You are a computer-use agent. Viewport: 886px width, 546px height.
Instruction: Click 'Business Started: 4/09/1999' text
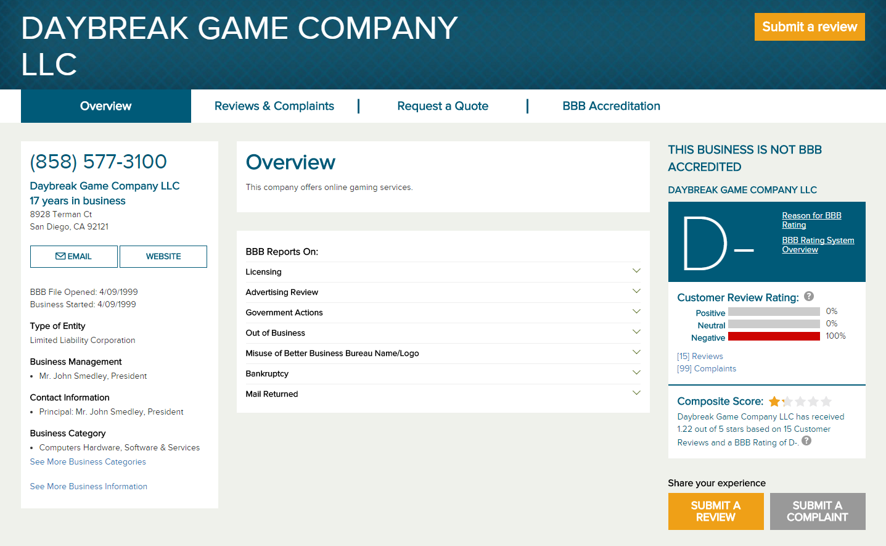pyautogui.click(x=83, y=305)
